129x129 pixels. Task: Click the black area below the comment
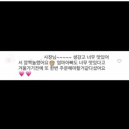click(64, 104)
